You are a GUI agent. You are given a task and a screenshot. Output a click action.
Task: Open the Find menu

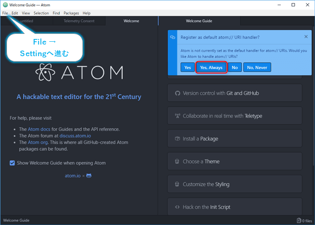pos(56,13)
